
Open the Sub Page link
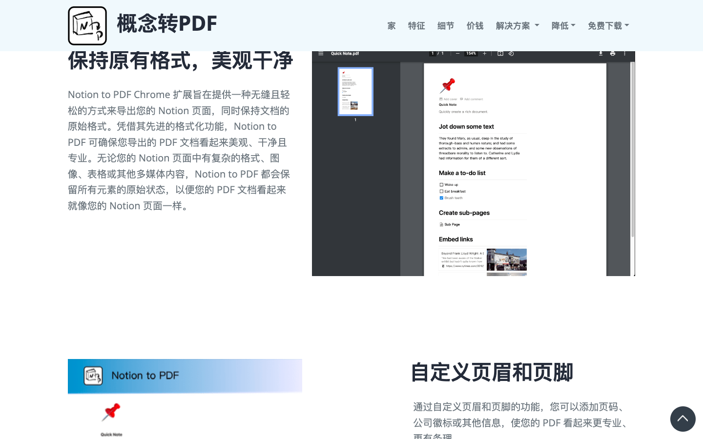(x=452, y=224)
